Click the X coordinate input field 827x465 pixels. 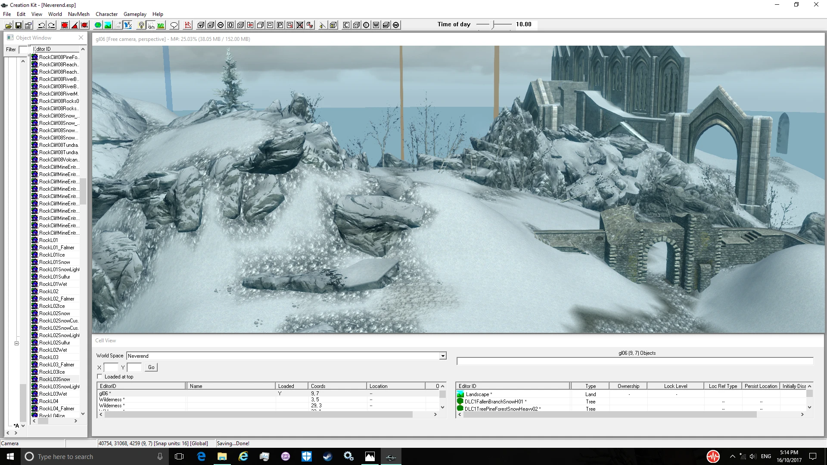pyautogui.click(x=111, y=367)
